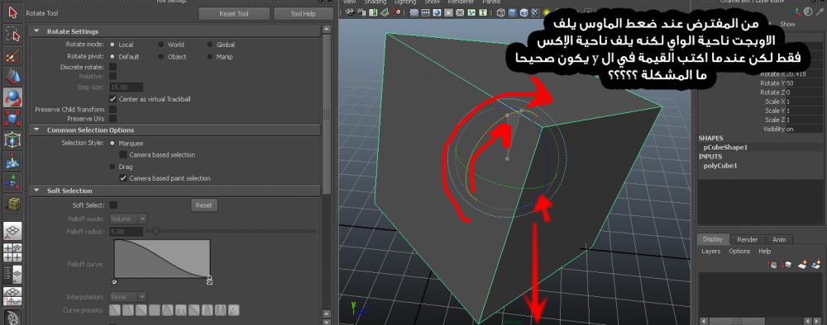Choose the Paint Selection brush tool
The image size is (827, 325).
pos(12,56)
